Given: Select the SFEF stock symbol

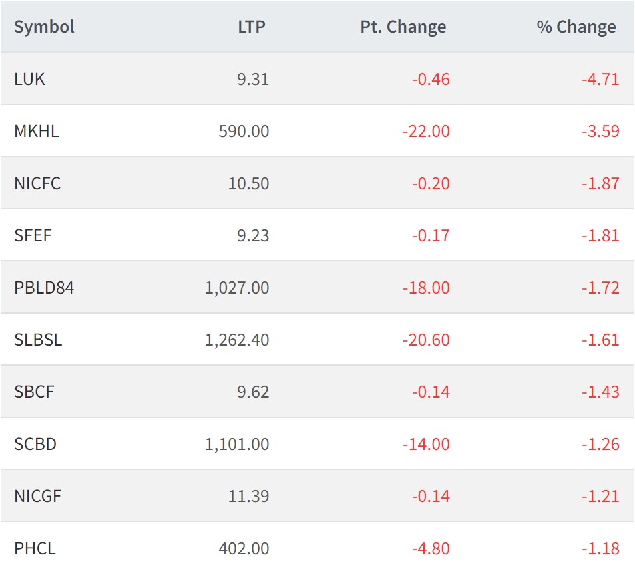Looking at the screenshot, I should (33, 236).
